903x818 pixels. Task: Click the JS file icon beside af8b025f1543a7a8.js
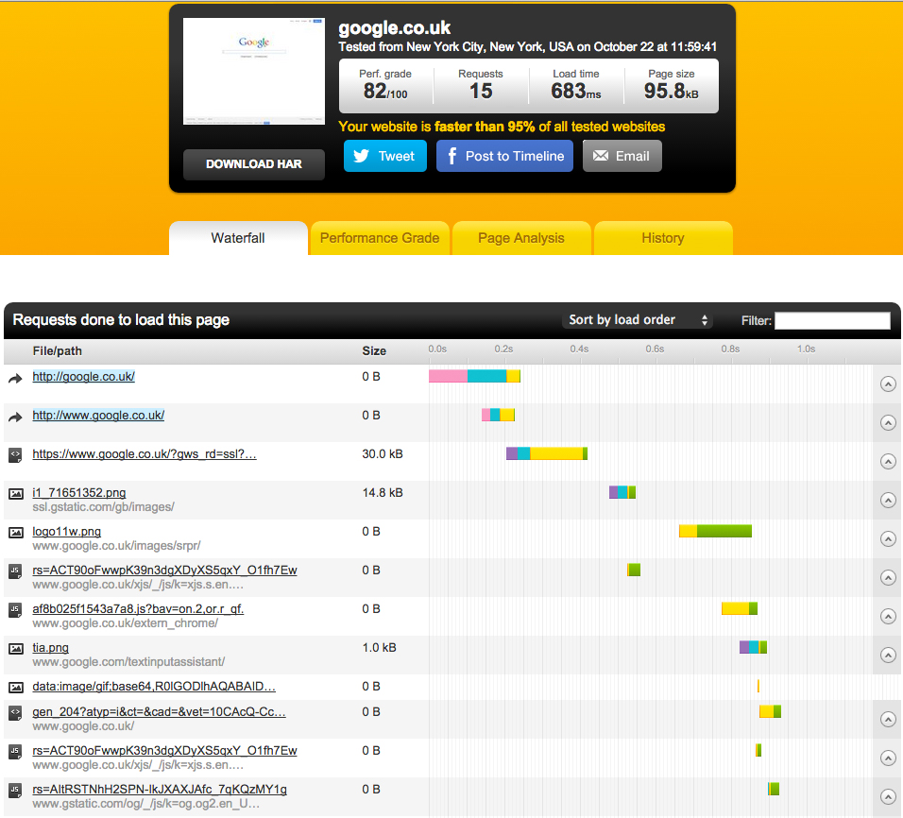tap(15, 610)
